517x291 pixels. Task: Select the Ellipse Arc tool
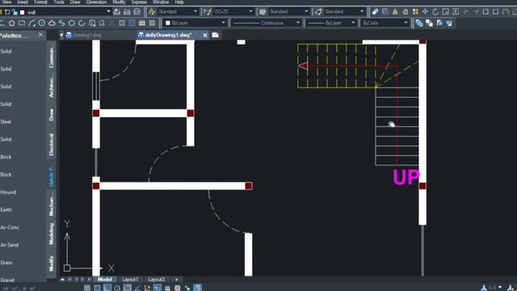click(82, 23)
